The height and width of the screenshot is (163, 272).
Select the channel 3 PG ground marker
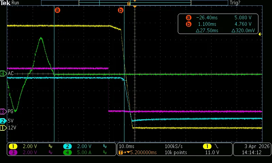tap(3, 111)
